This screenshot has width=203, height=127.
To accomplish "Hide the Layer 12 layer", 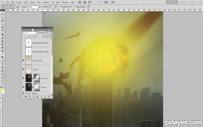I will (x=23, y=69).
